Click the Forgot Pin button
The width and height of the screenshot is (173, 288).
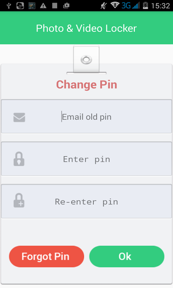point(46,256)
